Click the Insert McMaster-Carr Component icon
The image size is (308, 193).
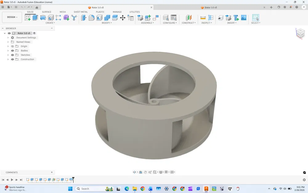click(236, 18)
